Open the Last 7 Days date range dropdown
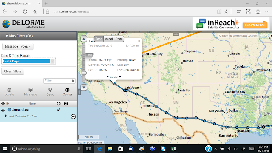This screenshot has width=272, height=153. pos(28,61)
